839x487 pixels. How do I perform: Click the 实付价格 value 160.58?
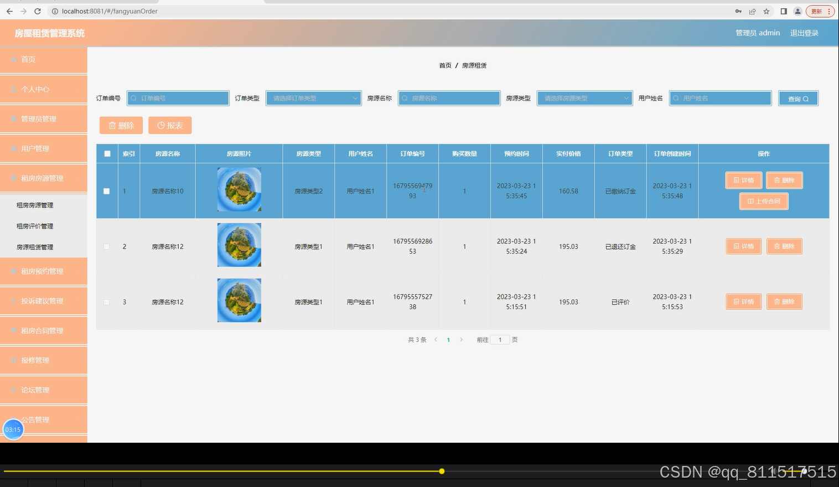point(568,191)
